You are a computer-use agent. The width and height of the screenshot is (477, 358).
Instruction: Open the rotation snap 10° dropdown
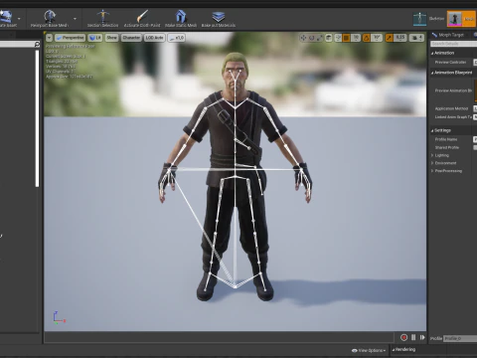tap(377, 38)
